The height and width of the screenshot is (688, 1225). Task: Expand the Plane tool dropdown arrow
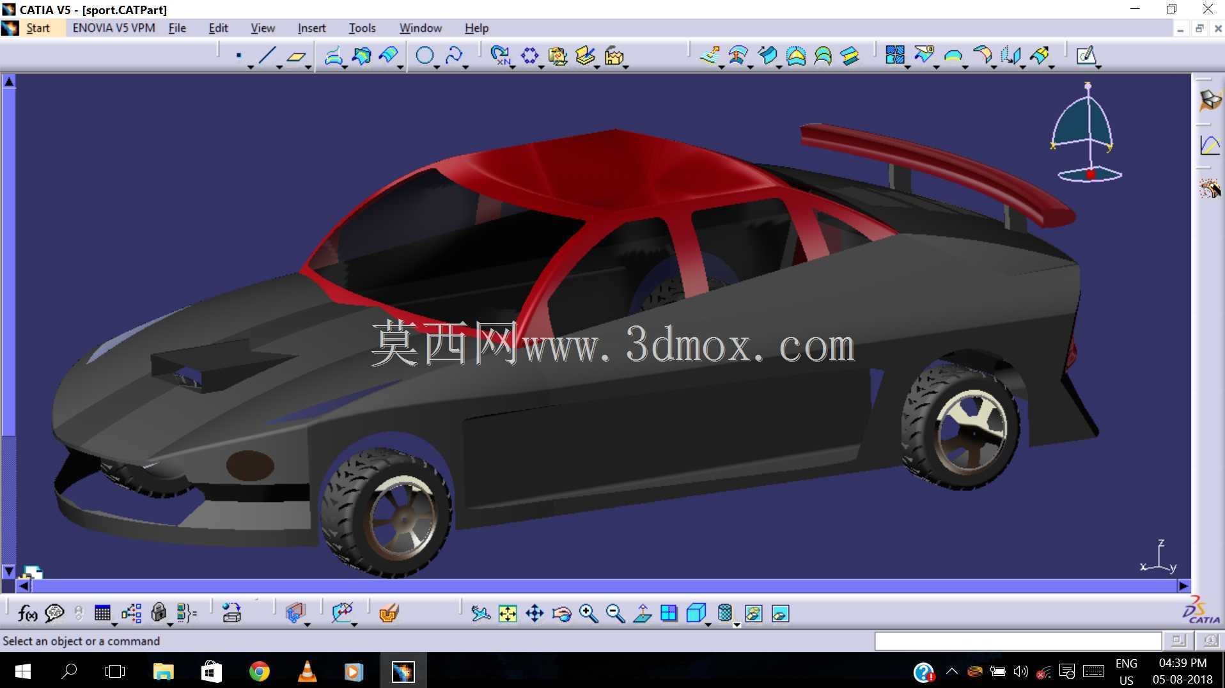click(x=308, y=67)
